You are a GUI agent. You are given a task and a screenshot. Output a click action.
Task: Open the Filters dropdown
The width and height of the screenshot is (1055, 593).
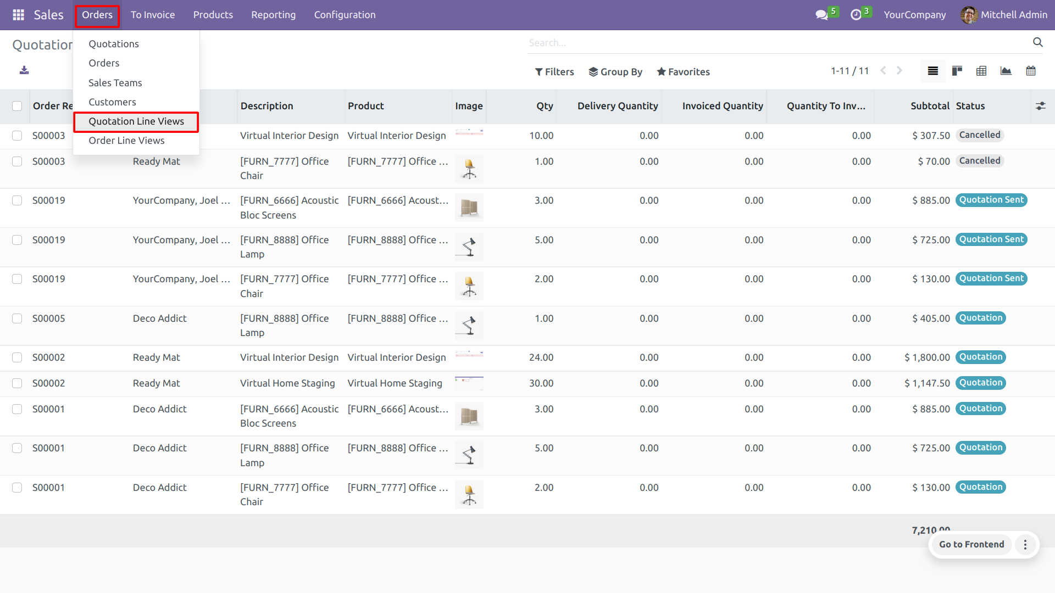(554, 72)
